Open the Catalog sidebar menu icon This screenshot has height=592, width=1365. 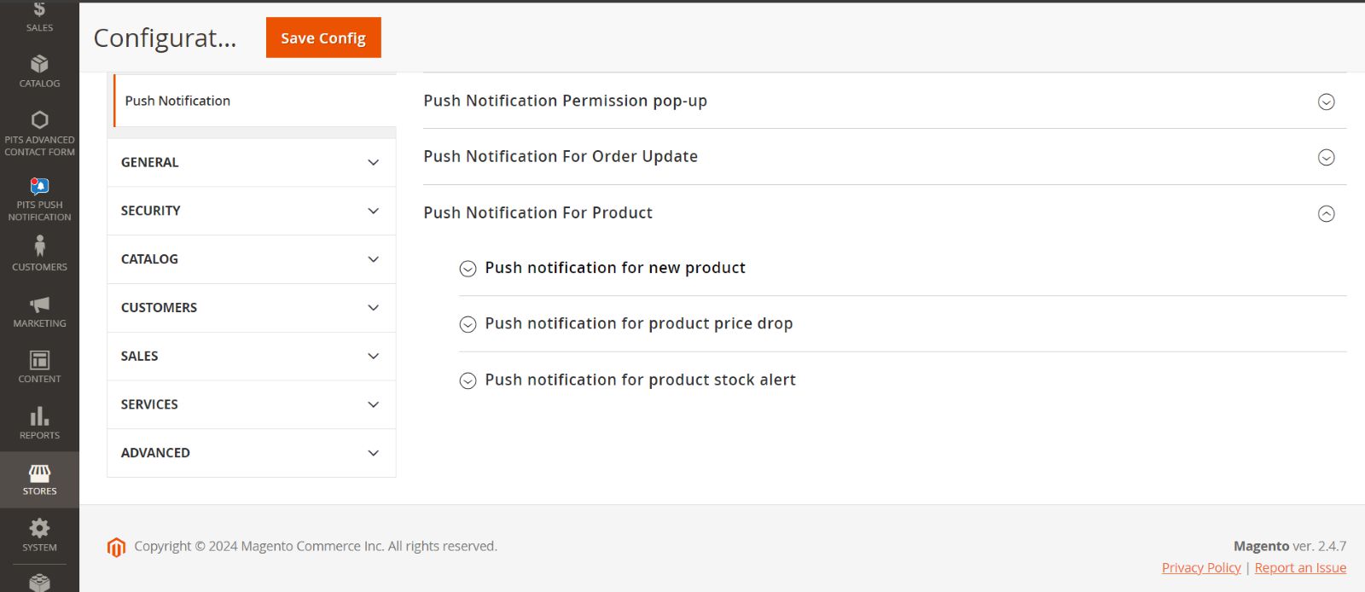coord(39,64)
